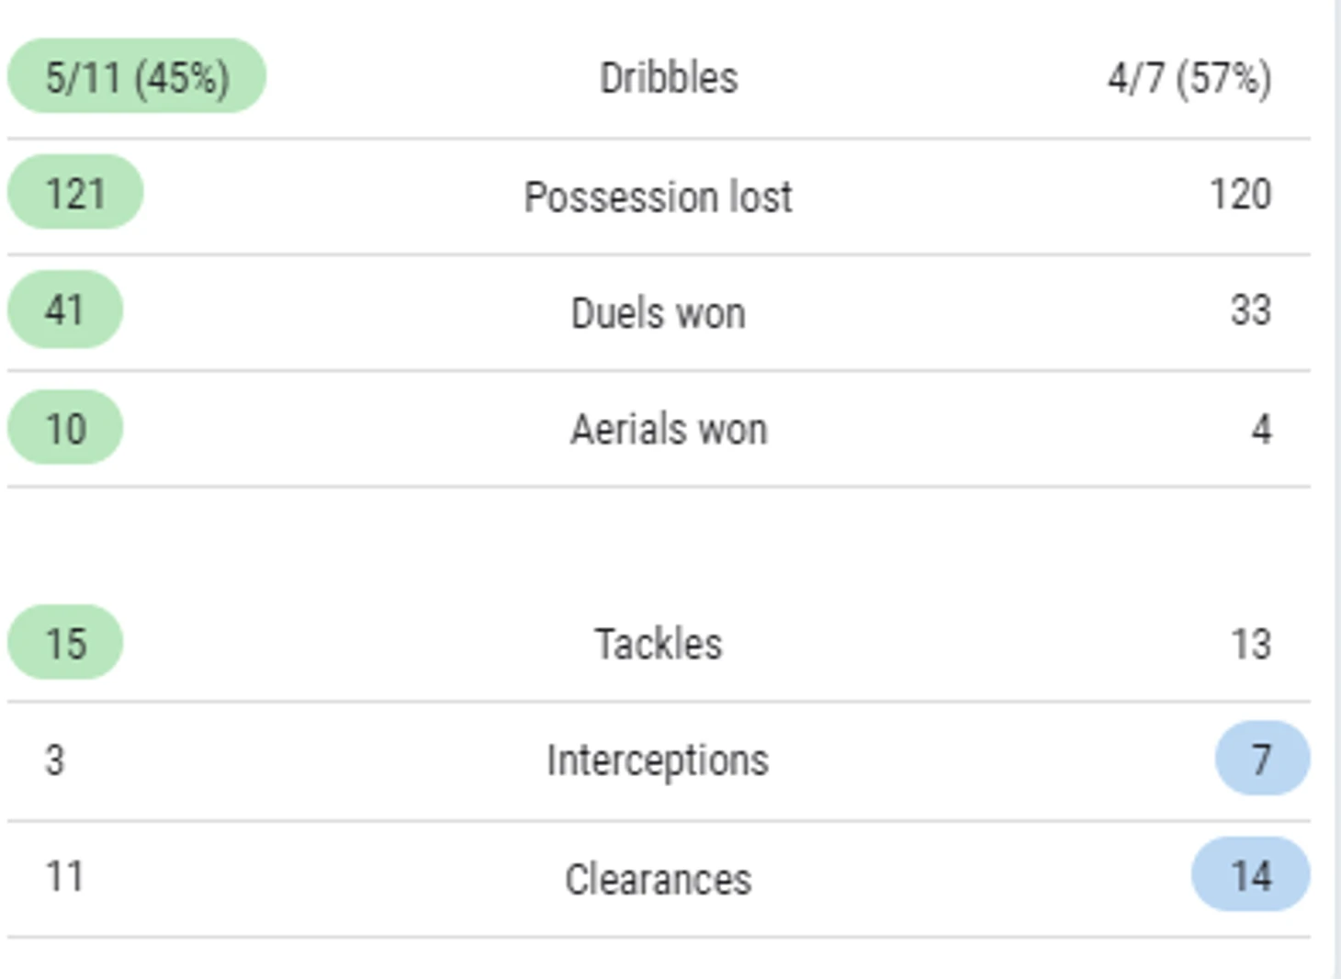Click the 11 clearances value
The image size is (1341, 979).
tap(64, 875)
